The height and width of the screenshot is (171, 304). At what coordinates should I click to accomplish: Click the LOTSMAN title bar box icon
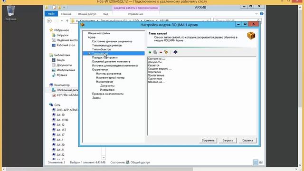pos(82,25)
